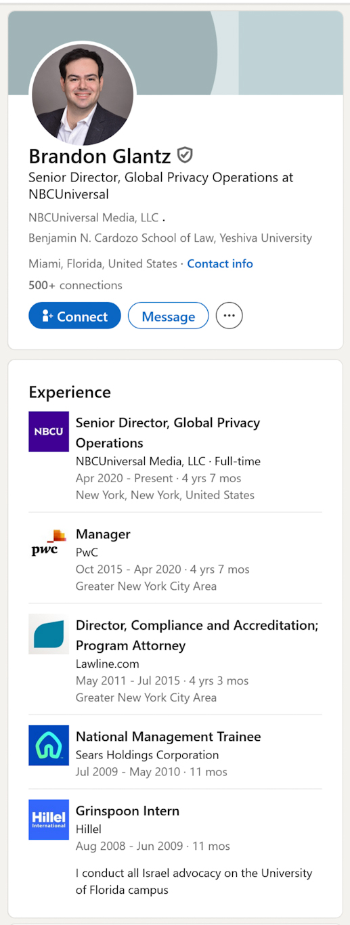Viewport: 350px width, 925px height.
Task: Click the Message button
Action: pyautogui.click(x=169, y=316)
